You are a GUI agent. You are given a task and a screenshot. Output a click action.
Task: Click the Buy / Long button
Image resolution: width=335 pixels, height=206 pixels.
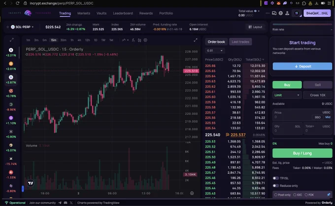point(302,153)
